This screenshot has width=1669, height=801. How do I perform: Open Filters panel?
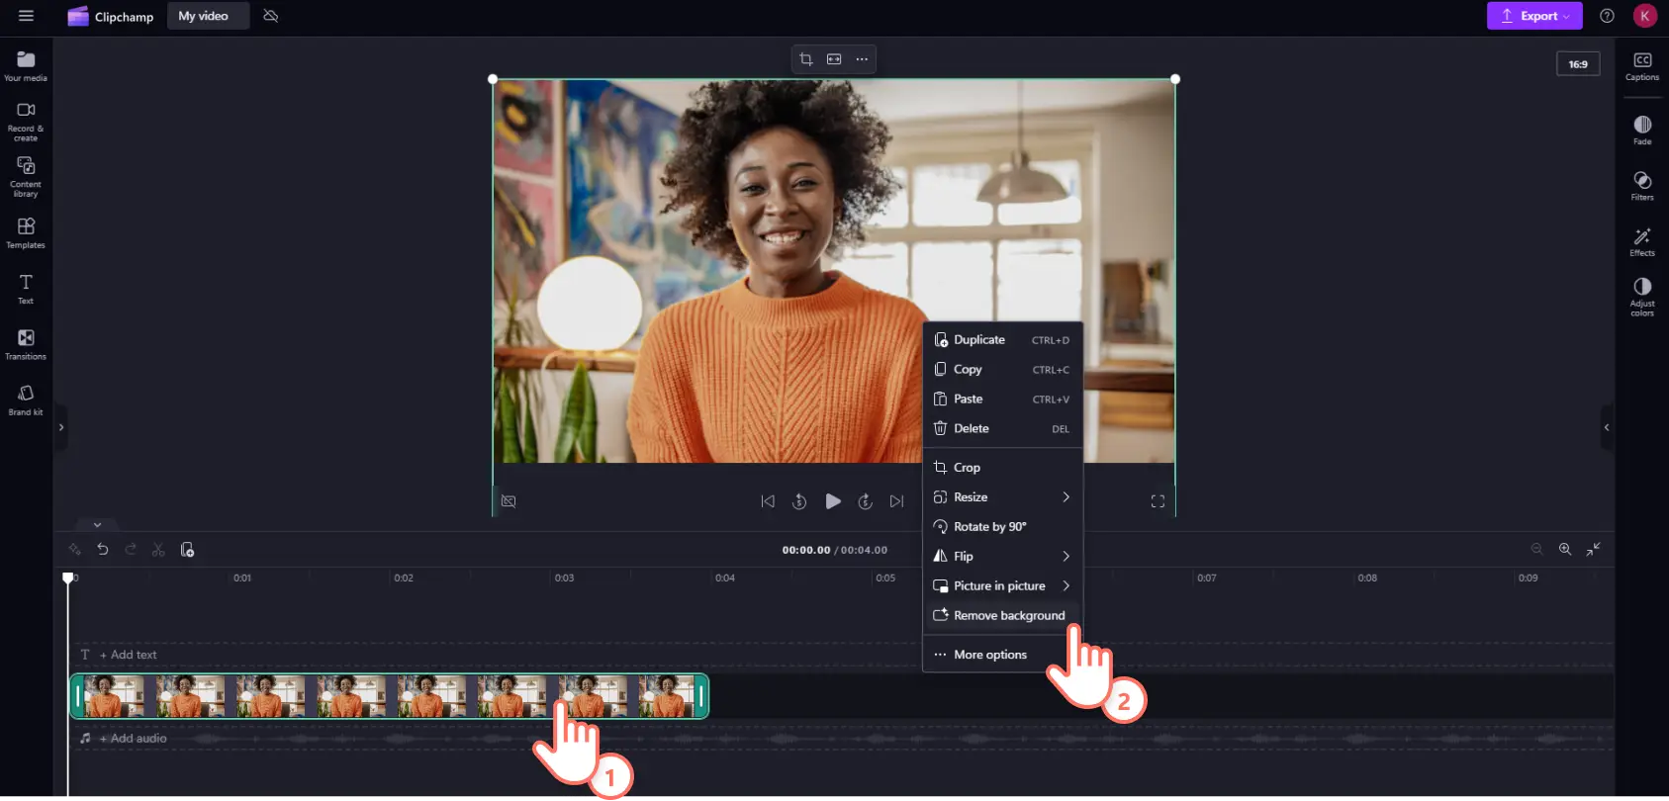pyautogui.click(x=1642, y=186)
